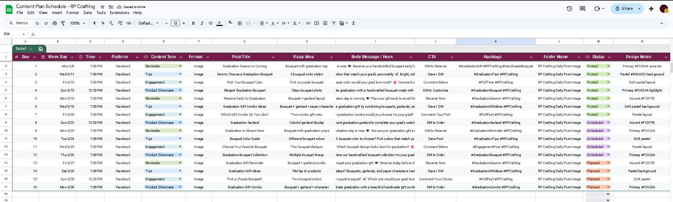The height and width of the screenshot is (202, 673).
Task: Click the Name Box showing K24
Action: pos(14,34)
